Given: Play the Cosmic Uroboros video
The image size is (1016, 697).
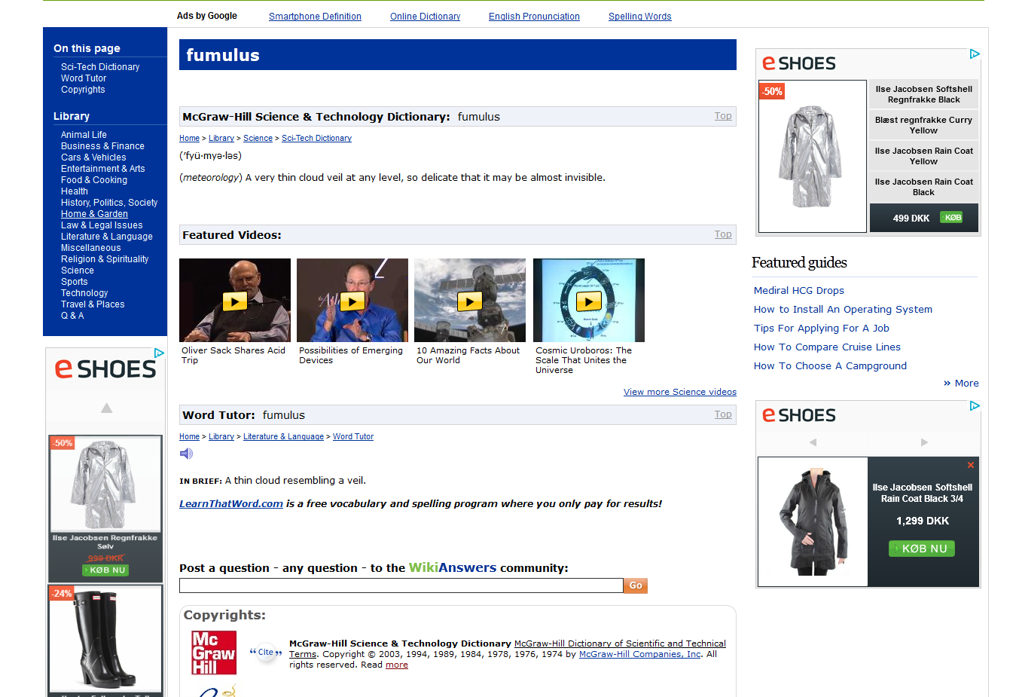Looking at the screenshot, I should (588, 301).
